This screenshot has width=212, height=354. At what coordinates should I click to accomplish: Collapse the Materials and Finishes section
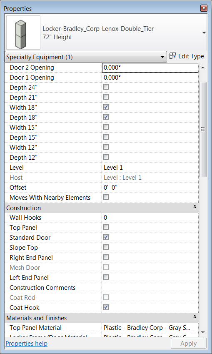point(195,317)
